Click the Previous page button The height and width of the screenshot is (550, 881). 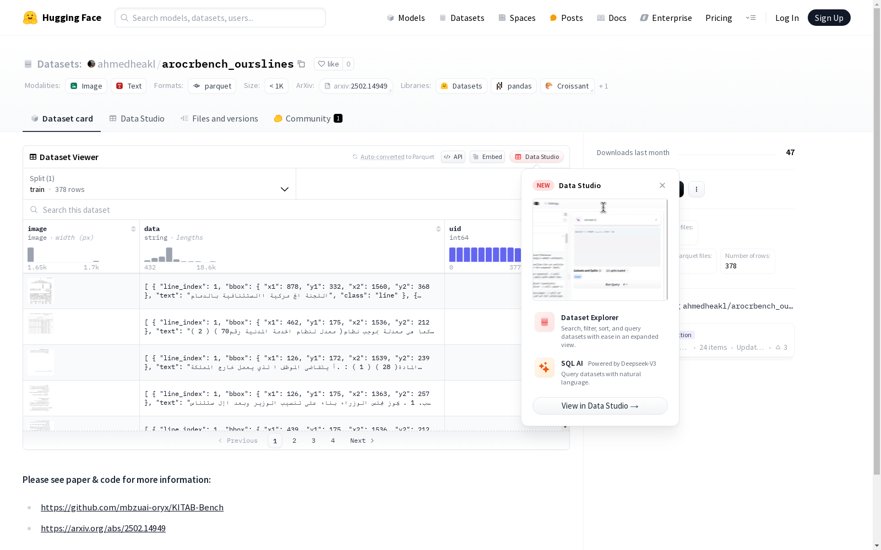click(x=238, y=441)
